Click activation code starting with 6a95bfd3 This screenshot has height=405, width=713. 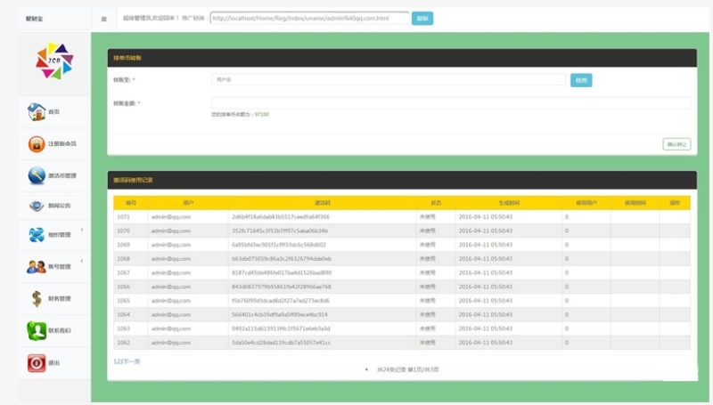279,245
